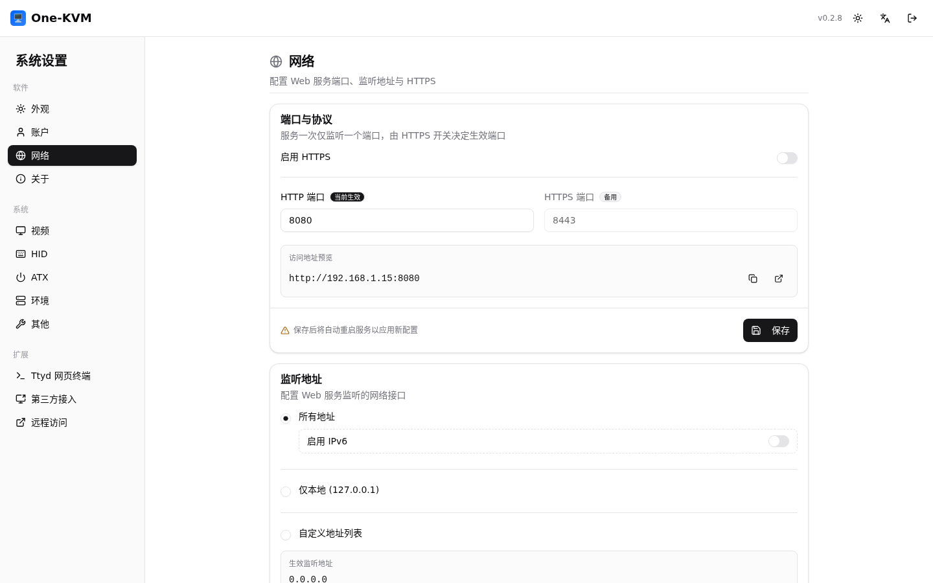933x583 pixels.
Task: Click the 系统设置 sidebar heading
Action: coord(41,61)
